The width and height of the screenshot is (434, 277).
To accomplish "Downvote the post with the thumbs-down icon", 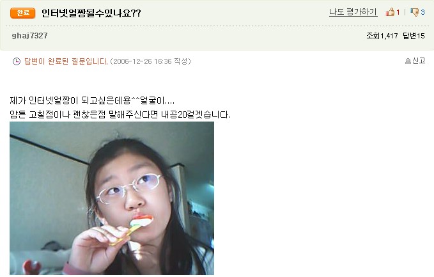I will 414,12.
